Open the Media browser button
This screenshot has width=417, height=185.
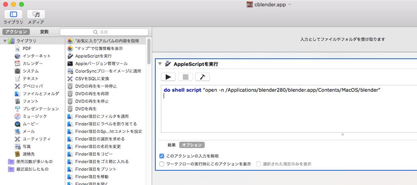pos(36,14)
